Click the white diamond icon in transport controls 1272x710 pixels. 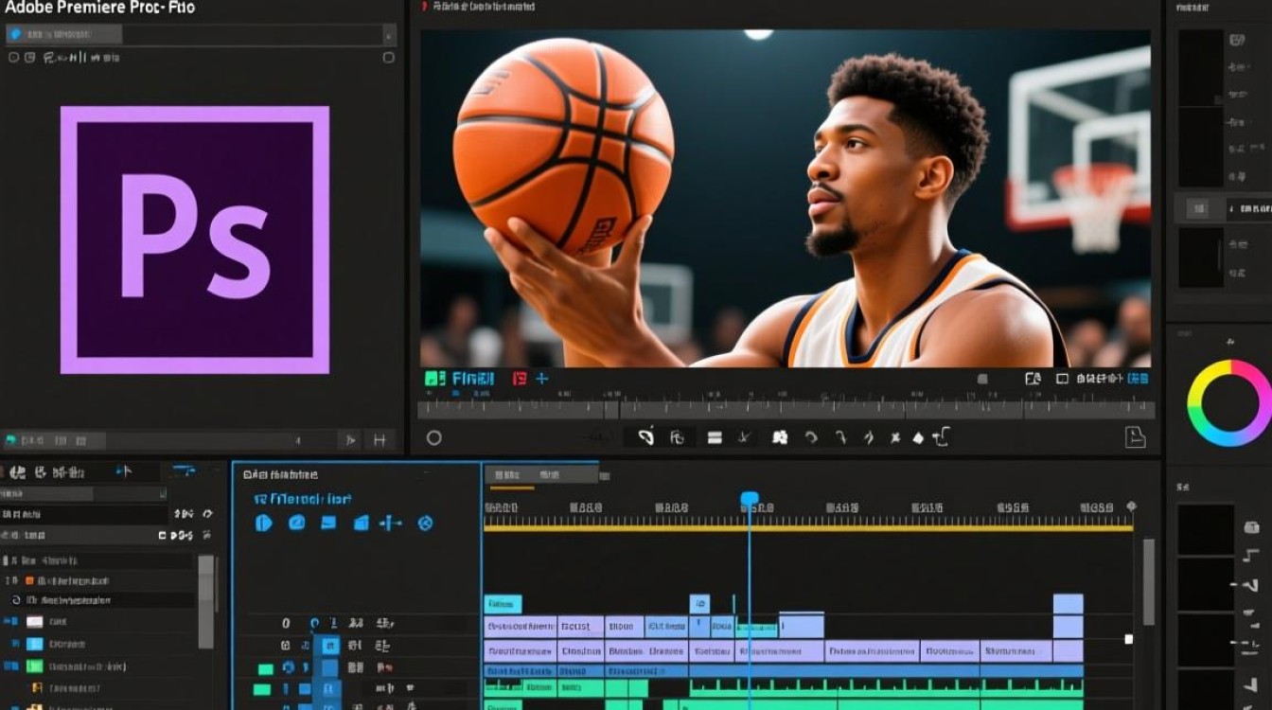(x=917, y=438)
